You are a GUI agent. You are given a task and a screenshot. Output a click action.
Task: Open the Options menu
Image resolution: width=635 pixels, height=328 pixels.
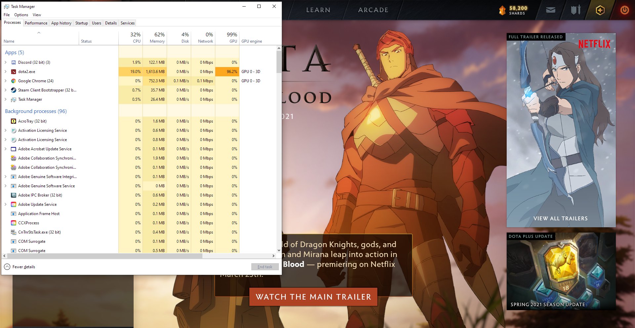(21, 15)
